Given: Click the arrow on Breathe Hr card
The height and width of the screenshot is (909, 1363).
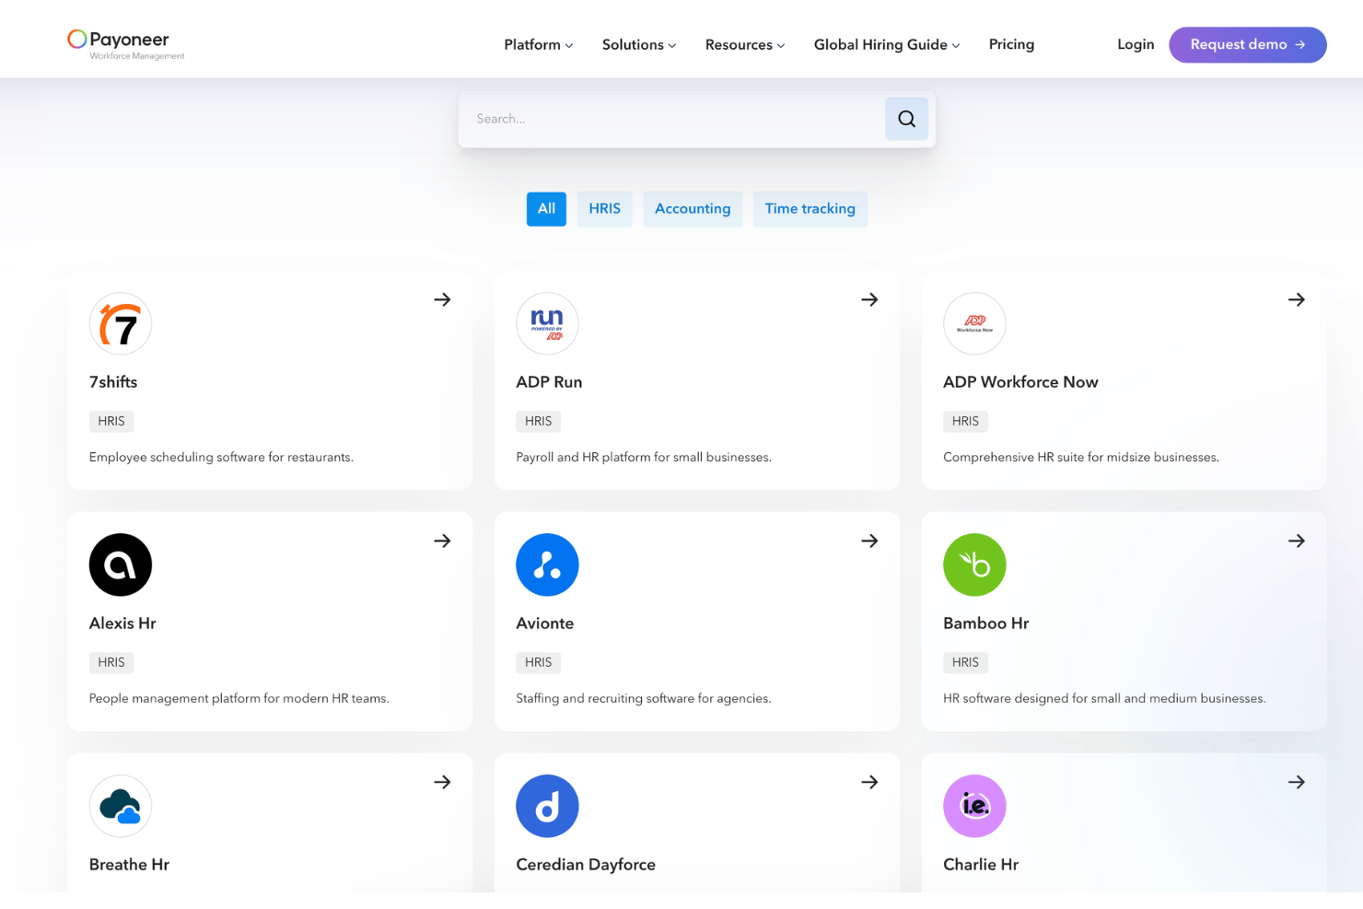Looking at the screenshot, I should pyautogui.click(x=442, y=782).
